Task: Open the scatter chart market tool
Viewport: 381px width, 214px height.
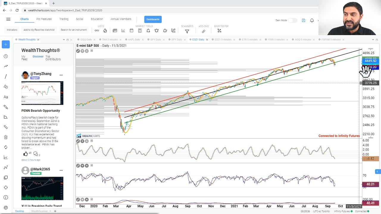Action: coord(123,31)
